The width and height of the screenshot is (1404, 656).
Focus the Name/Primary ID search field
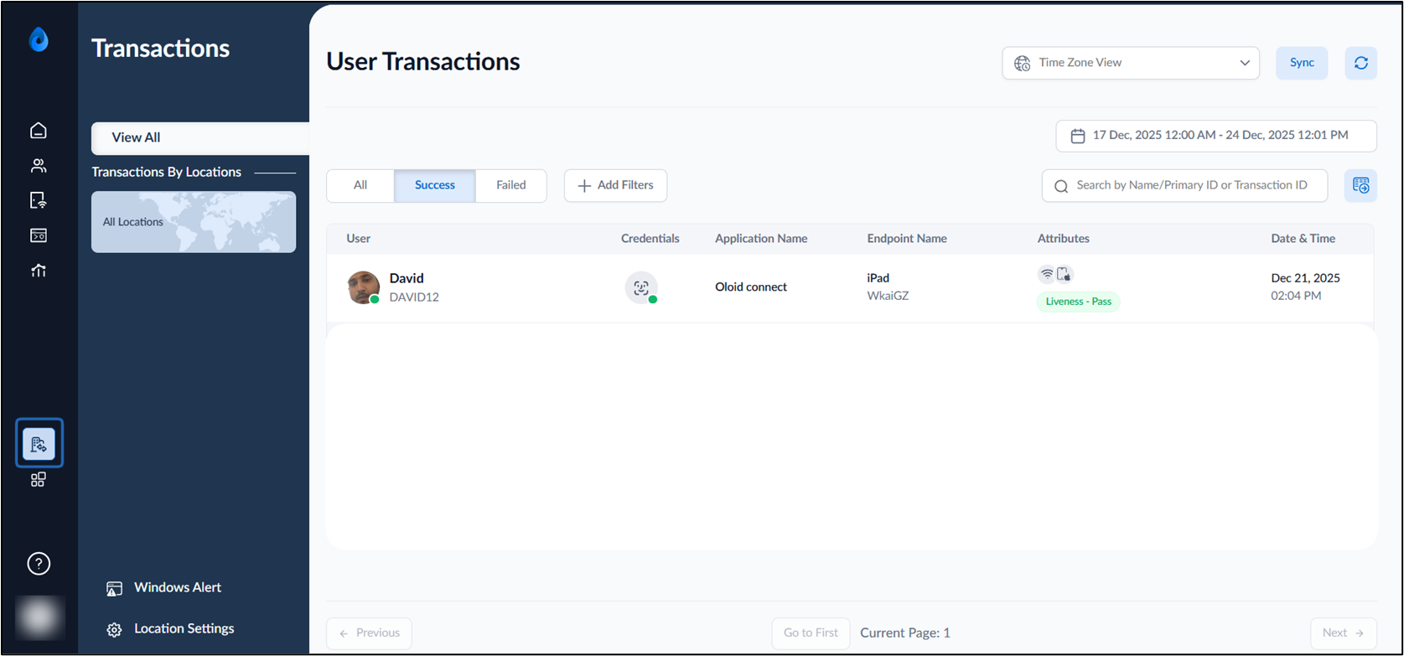pos(1185,185)
